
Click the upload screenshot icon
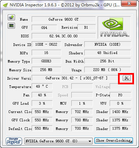[11, 17]
